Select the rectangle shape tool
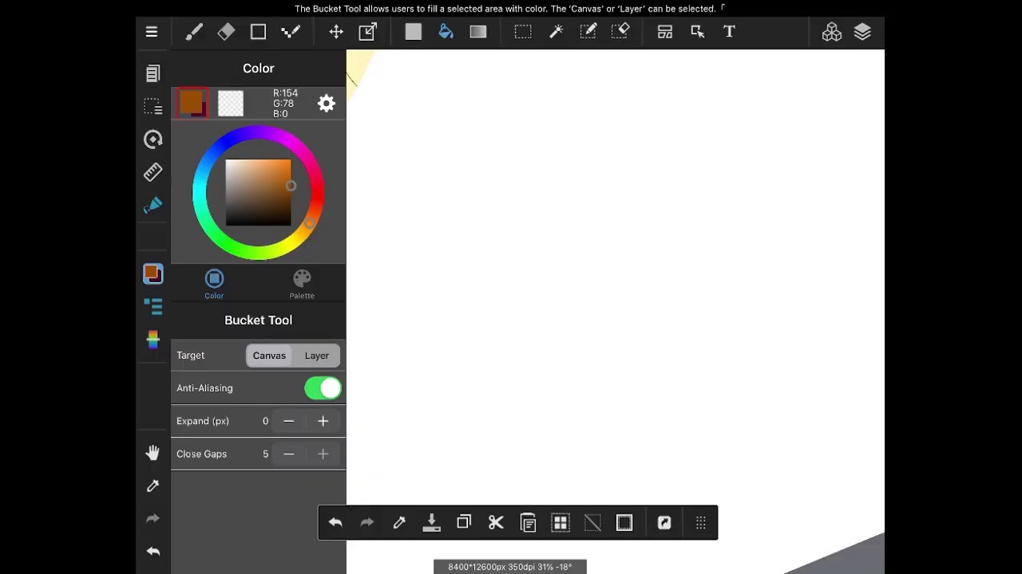 (x=258, y=32)
